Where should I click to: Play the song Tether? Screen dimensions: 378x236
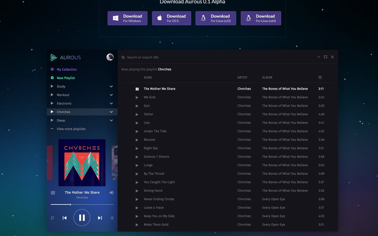[x=137, y=114]
